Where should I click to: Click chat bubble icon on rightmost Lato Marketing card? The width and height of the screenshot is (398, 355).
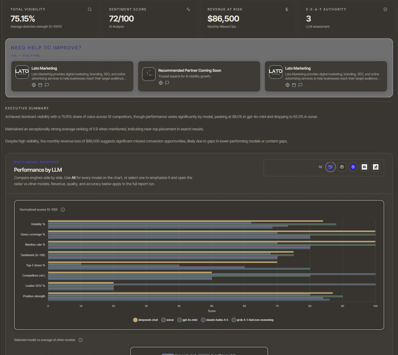(x=300, y=85)
